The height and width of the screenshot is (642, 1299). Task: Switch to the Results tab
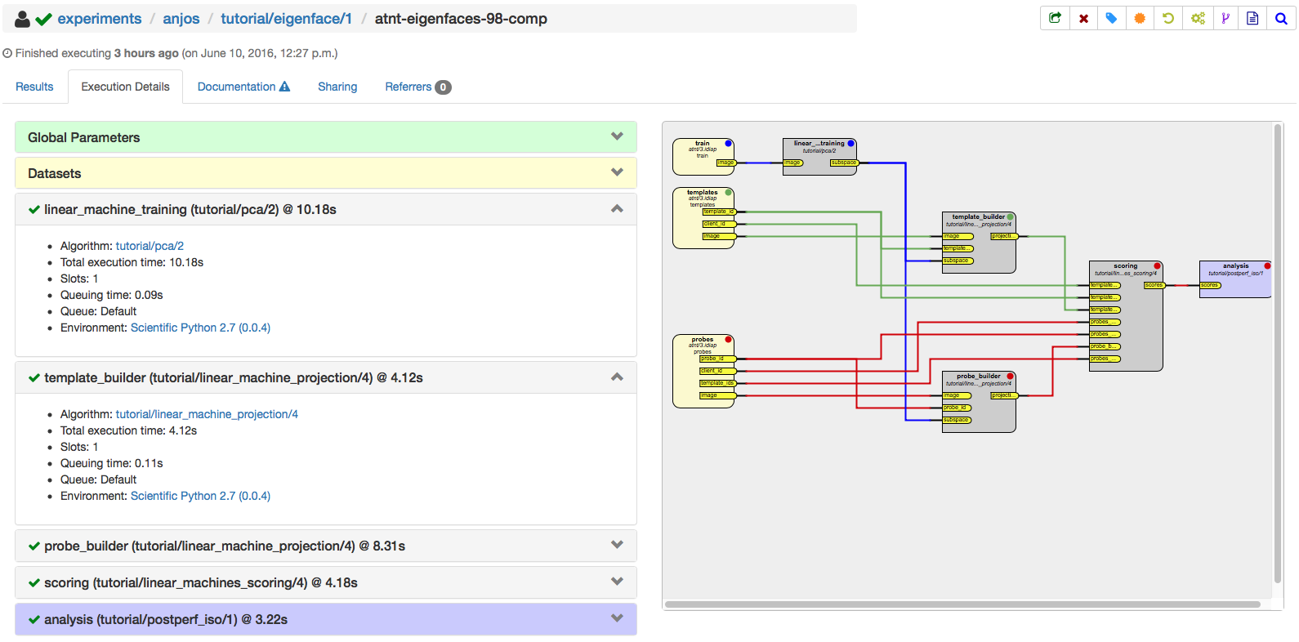tap(34, 87)
